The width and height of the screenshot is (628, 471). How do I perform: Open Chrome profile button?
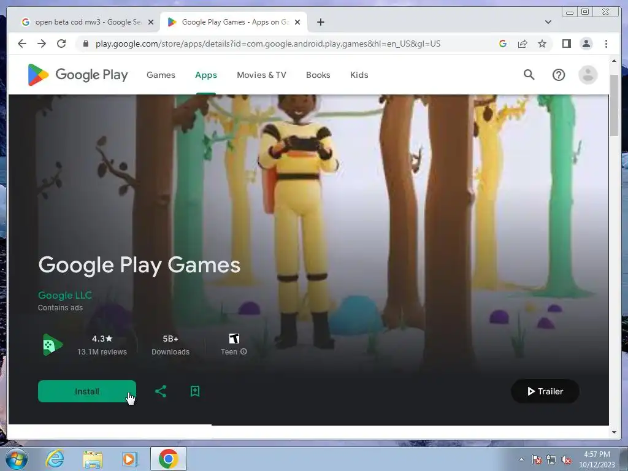[586, 44]
